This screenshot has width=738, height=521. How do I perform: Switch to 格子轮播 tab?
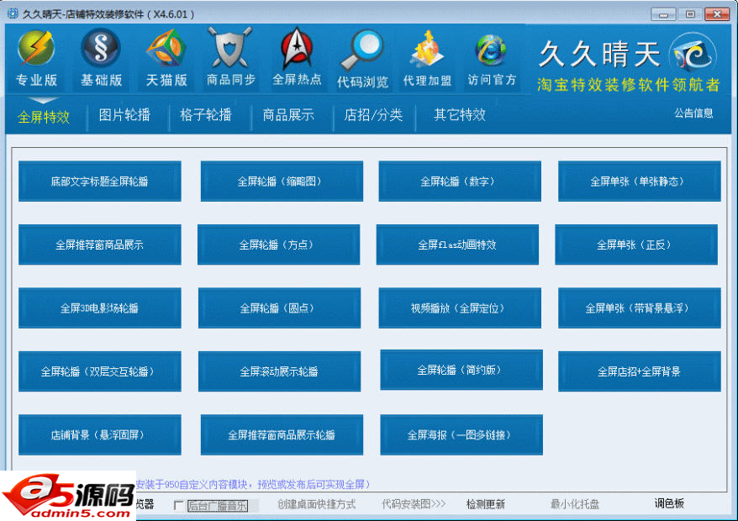206,114
